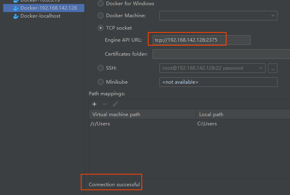
Task: Choose the SSH radio button
Action: click(100, 68)
